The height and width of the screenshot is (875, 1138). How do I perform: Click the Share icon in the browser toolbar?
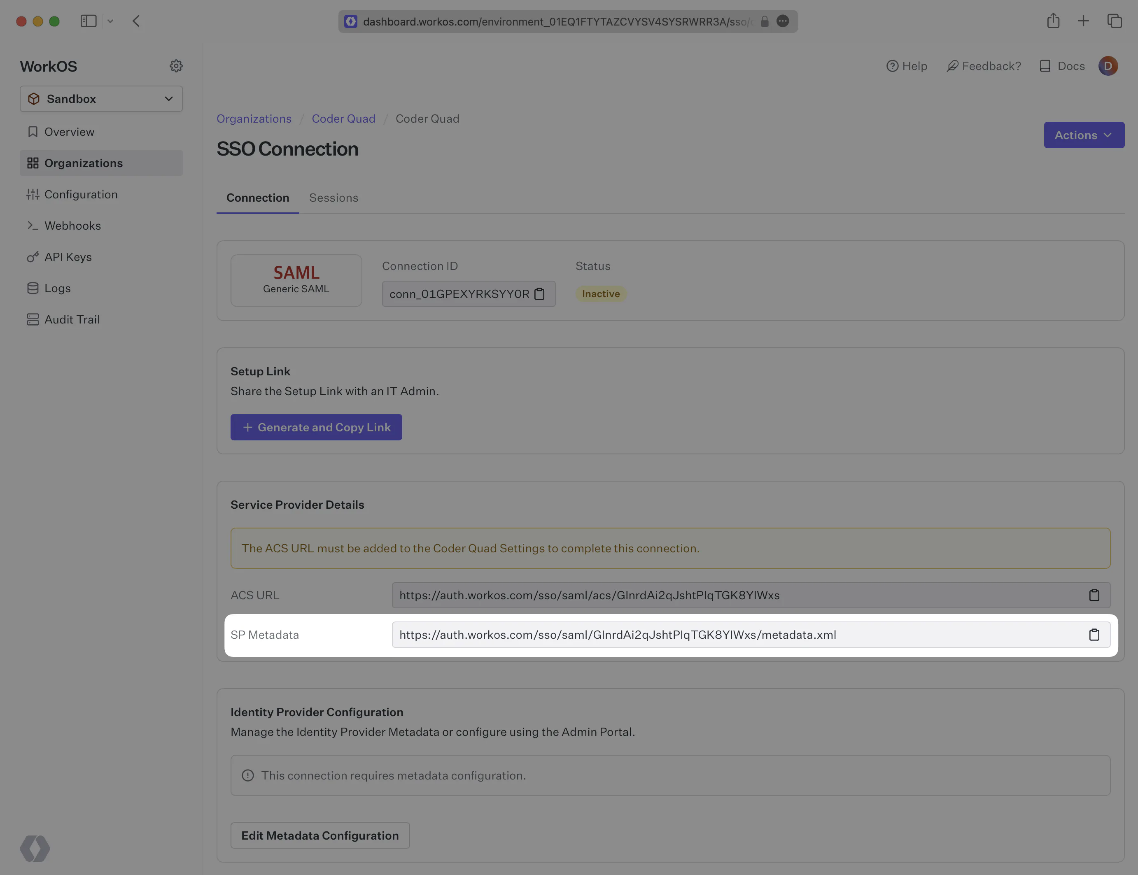point(1053,21)
